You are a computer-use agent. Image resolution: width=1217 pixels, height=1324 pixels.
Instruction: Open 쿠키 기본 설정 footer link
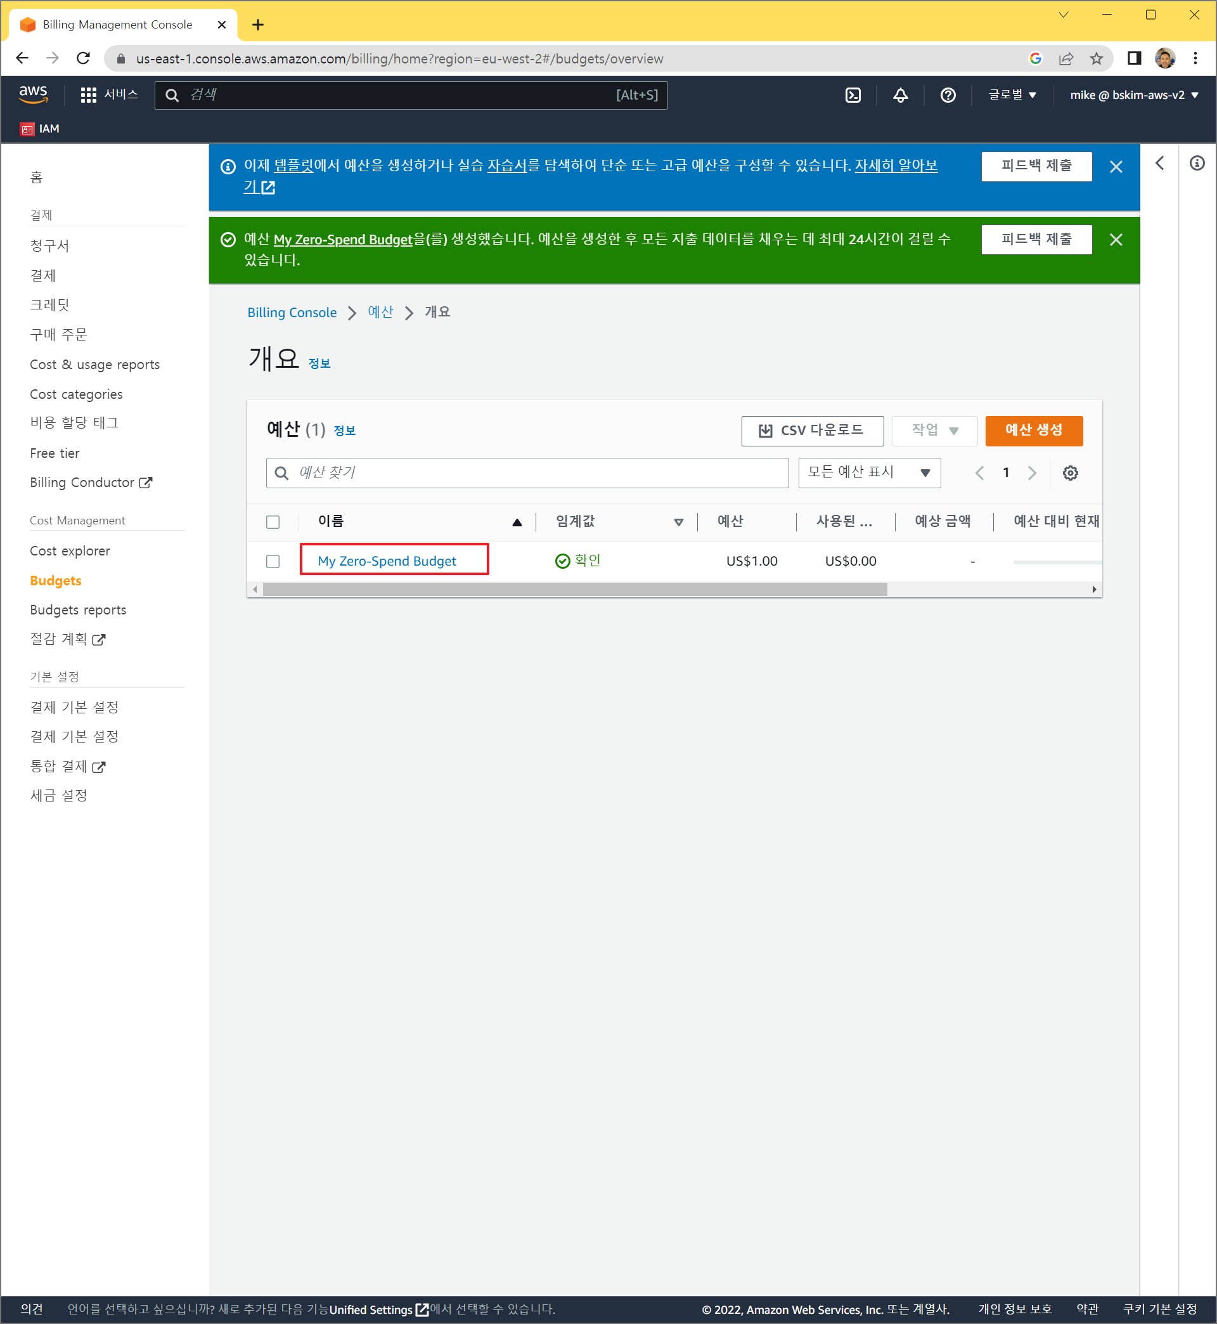(x=1160, y=1309)
